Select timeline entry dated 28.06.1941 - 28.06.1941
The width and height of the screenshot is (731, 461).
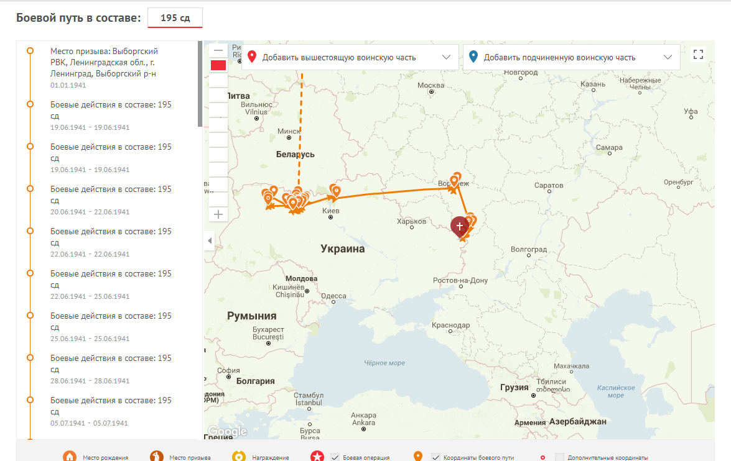[x=110, y=369]
